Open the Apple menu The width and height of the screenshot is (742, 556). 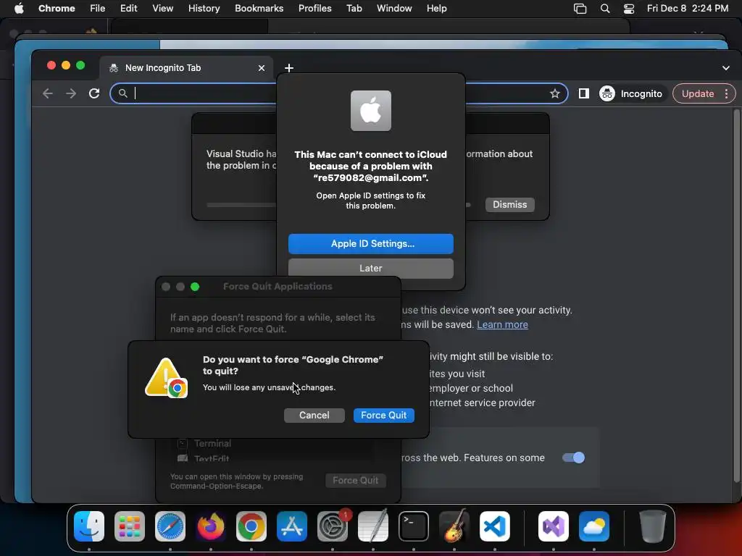(19, 8)
